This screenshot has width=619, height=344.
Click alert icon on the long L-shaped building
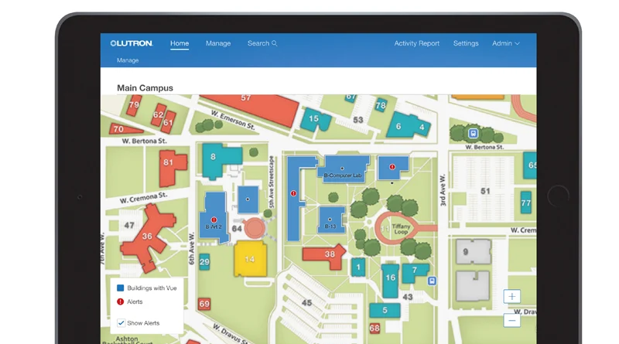[x=293, y=193]
